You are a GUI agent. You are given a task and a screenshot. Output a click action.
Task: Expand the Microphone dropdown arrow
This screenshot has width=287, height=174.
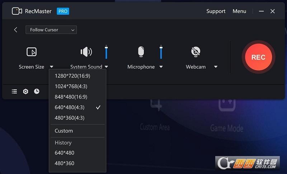(x=161, y=67)
